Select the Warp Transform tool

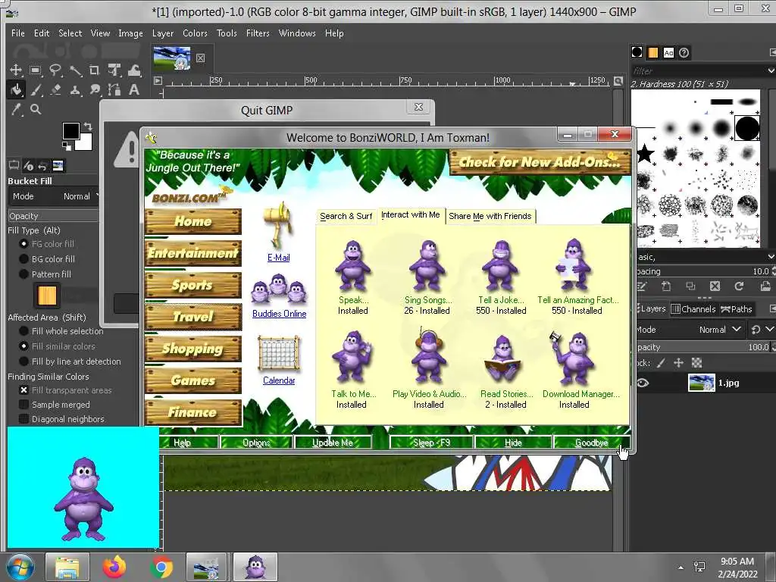134,70
